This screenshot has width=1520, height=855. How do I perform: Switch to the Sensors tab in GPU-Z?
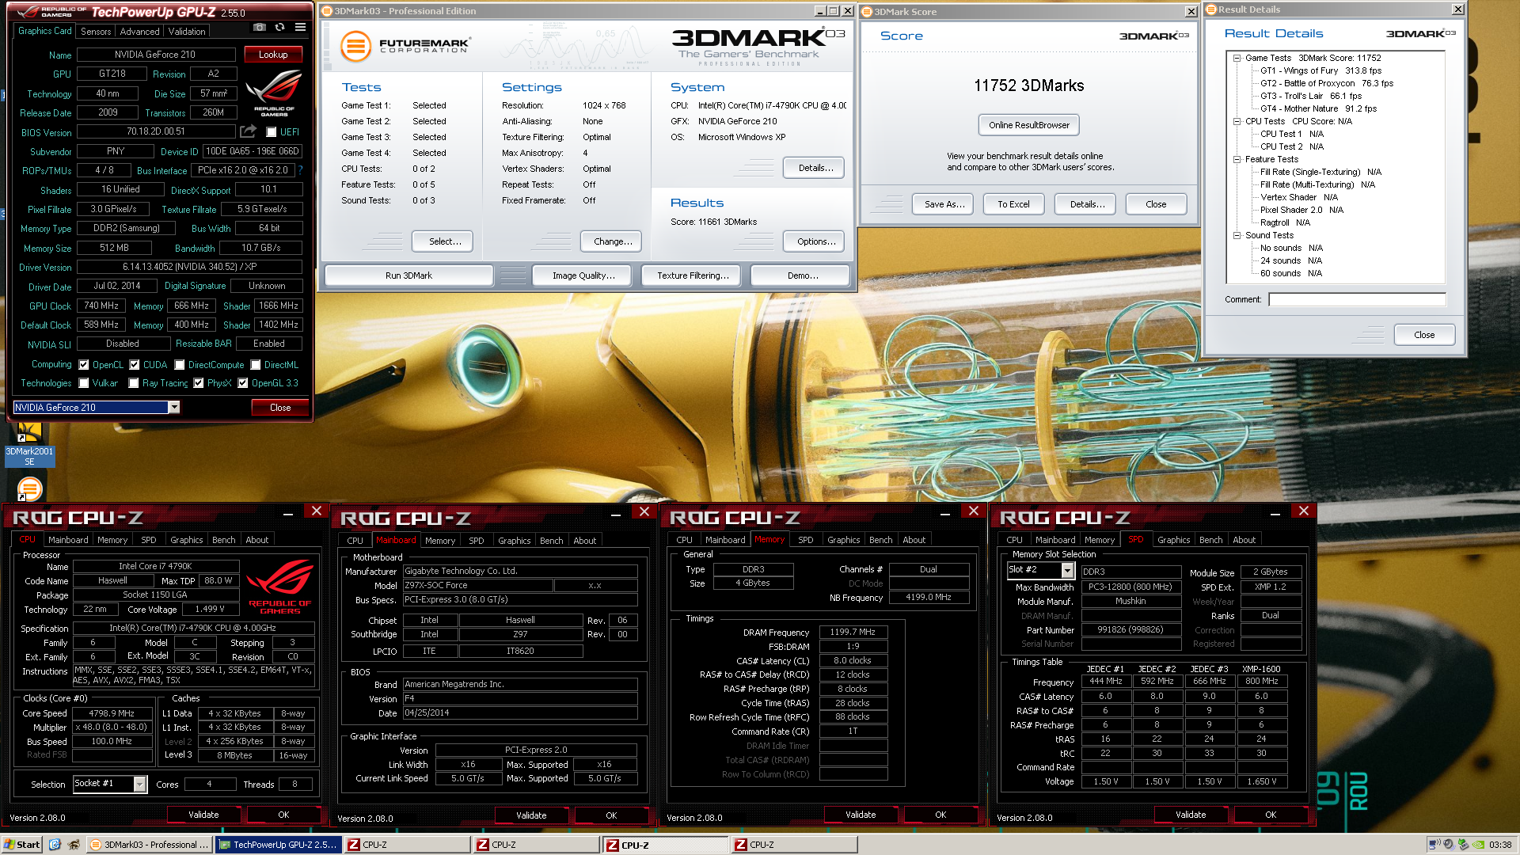[x=96, y=32]
